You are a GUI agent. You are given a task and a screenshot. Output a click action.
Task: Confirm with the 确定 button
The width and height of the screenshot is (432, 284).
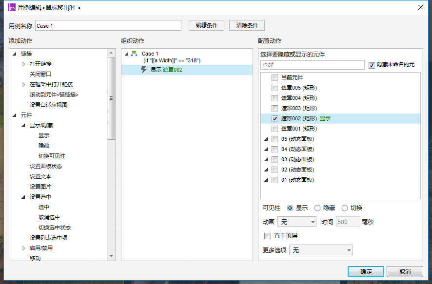click(366, 272)
